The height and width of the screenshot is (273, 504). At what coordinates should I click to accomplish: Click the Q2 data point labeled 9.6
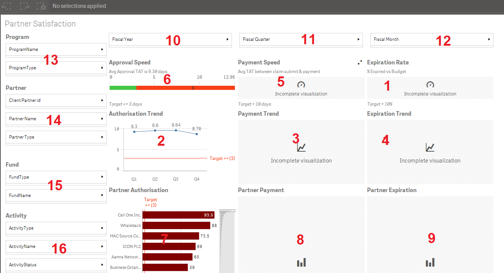(x=155, y=130)
